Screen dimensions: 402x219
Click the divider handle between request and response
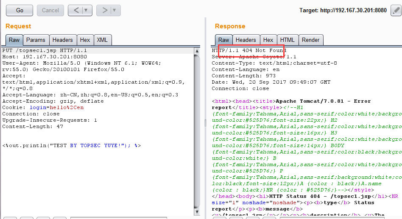[x=205, y=123]
